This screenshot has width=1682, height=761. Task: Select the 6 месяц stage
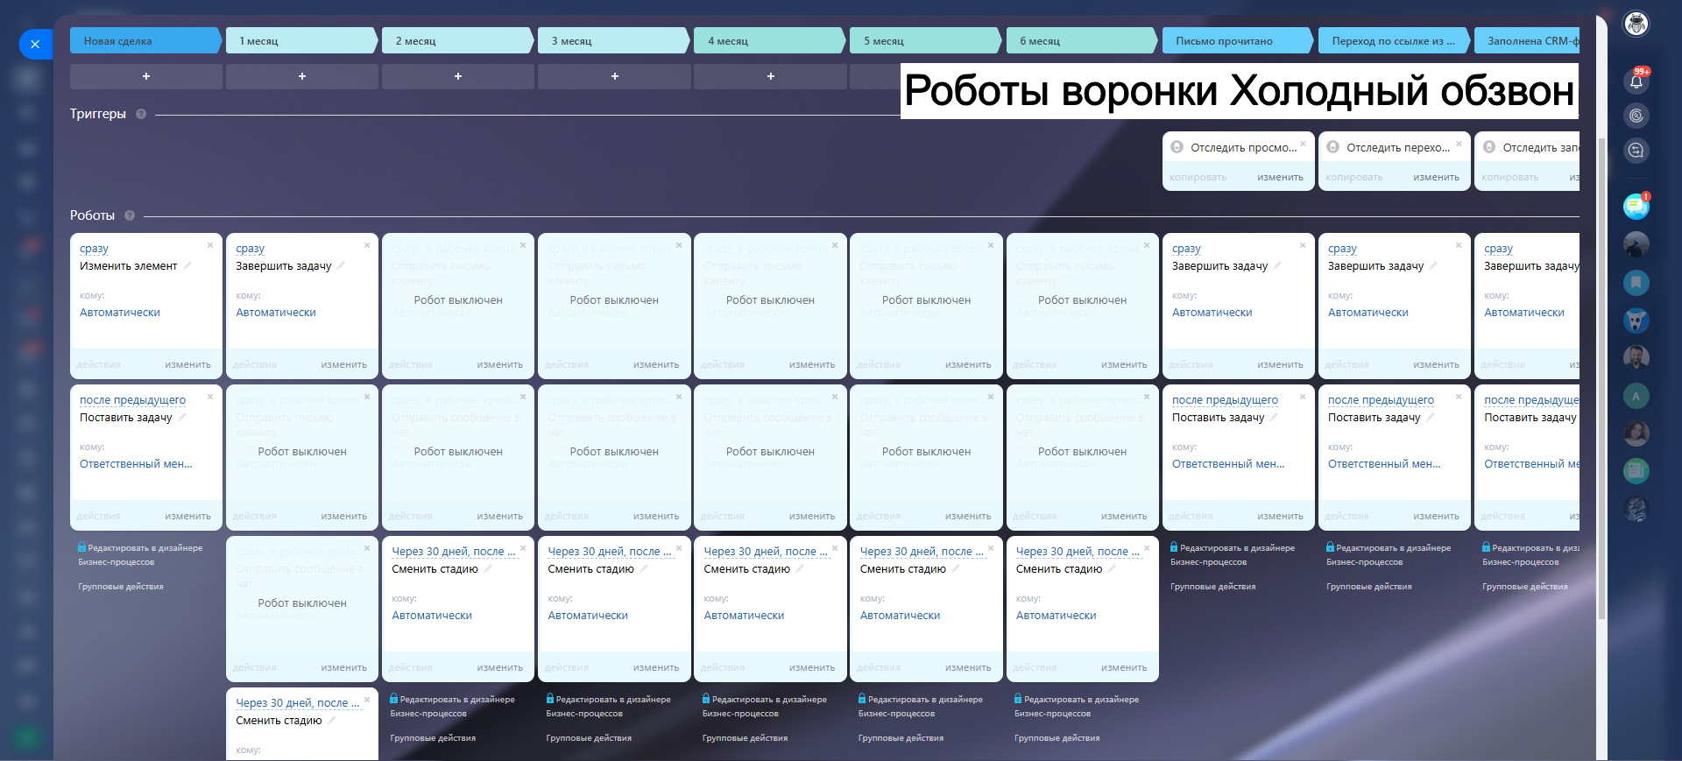point(1082,40)
